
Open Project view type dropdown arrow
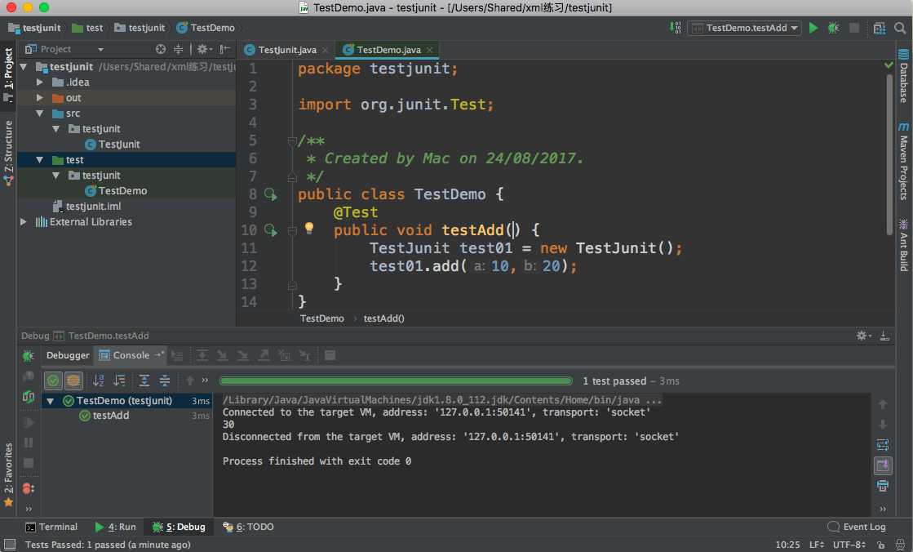(x=100, y=50)
